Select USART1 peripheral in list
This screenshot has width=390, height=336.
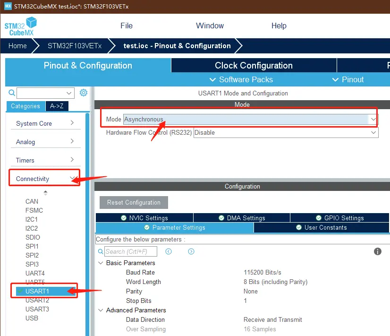(x=45, y=291)
